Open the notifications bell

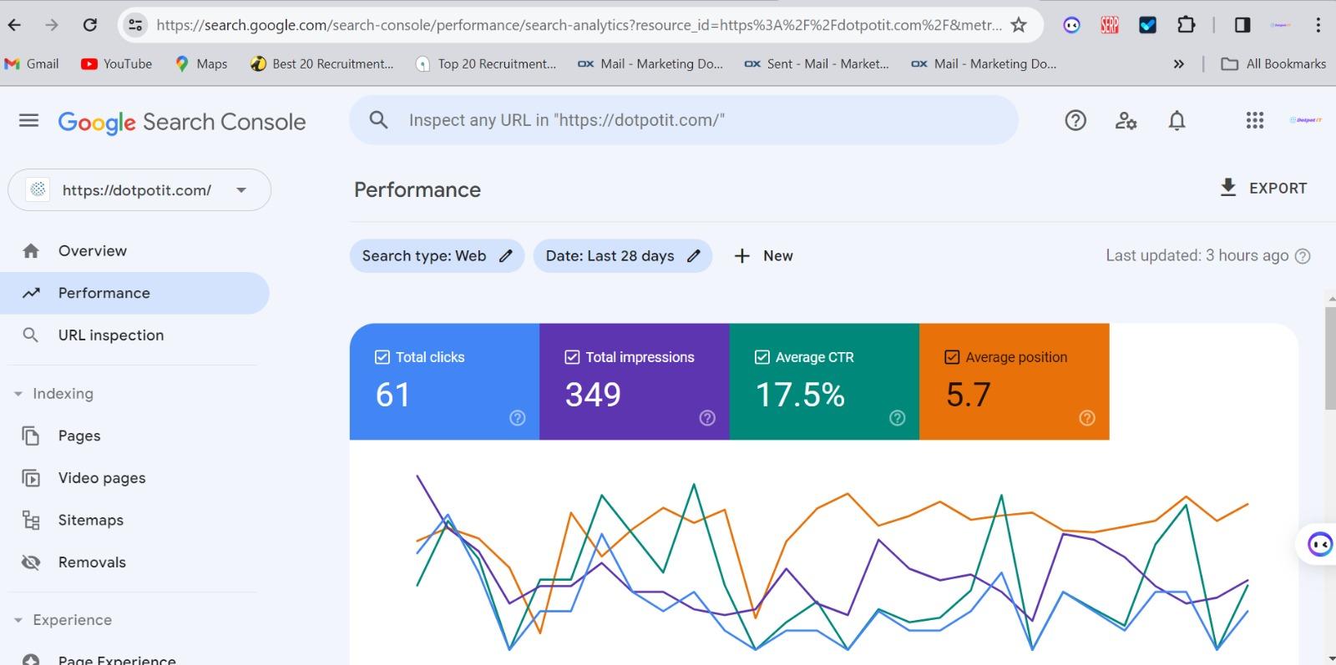(x=1177, y=121)
